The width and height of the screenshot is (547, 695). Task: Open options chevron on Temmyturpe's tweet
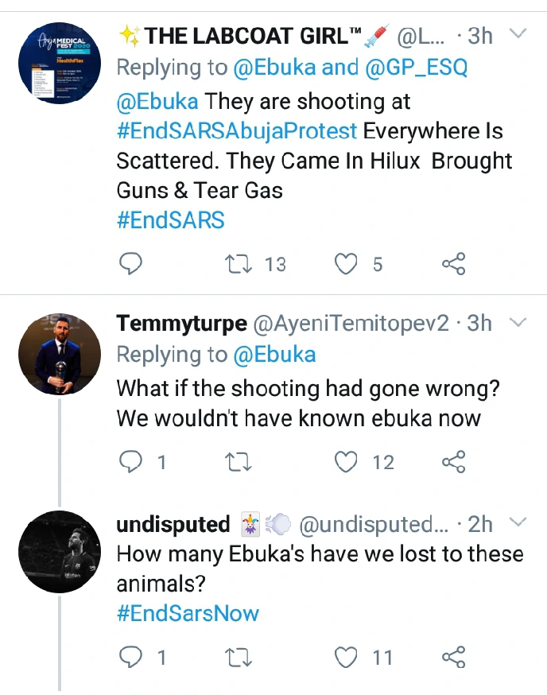(518, 322)
